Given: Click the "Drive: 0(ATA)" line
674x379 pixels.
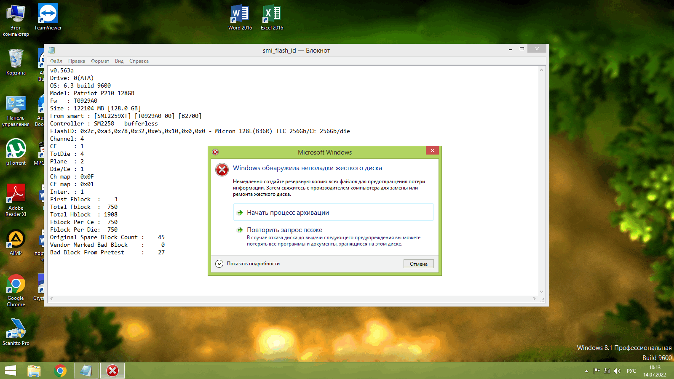Looking at the screenshot, I should click(72, 78).
